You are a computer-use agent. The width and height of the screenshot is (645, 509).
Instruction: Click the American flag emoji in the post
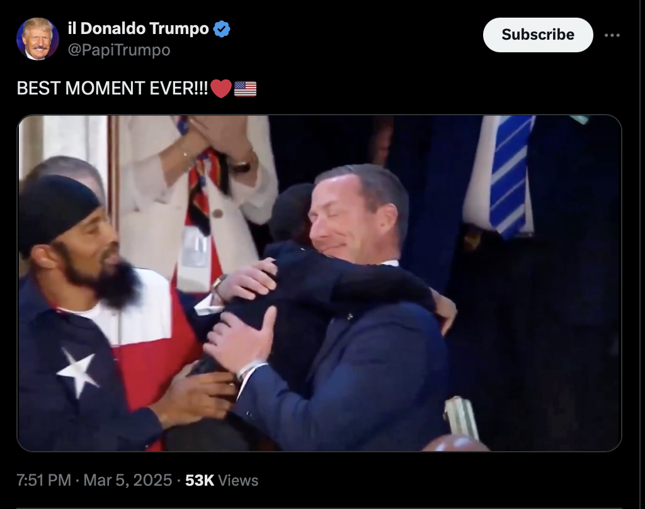245,88
